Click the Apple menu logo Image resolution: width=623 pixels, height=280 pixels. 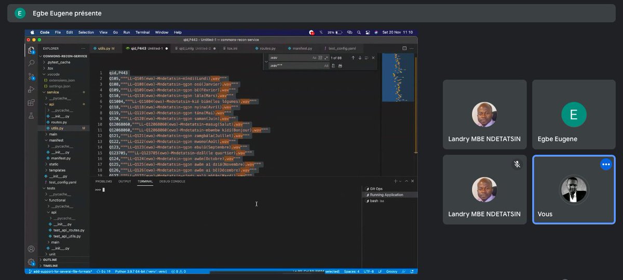coord(31,32)
